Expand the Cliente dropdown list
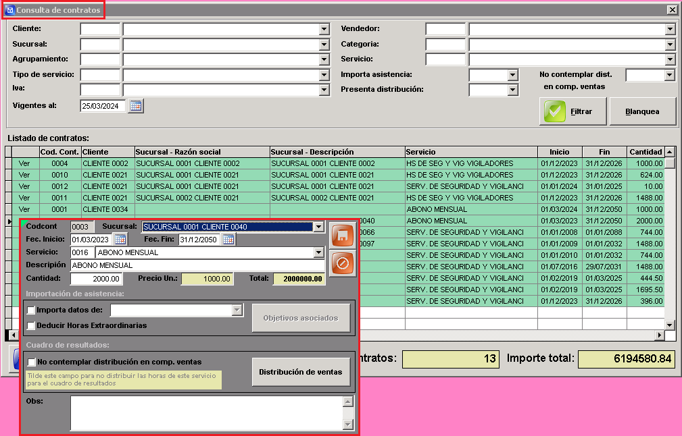The width and height of the screenshot is (682, 436). [x=324, y=29]
